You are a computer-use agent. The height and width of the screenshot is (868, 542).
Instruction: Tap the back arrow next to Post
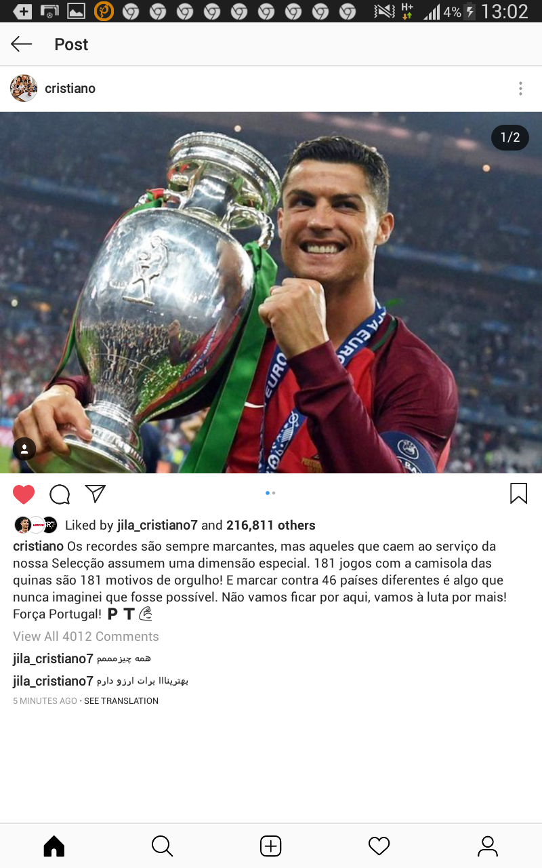click(22, 44)
